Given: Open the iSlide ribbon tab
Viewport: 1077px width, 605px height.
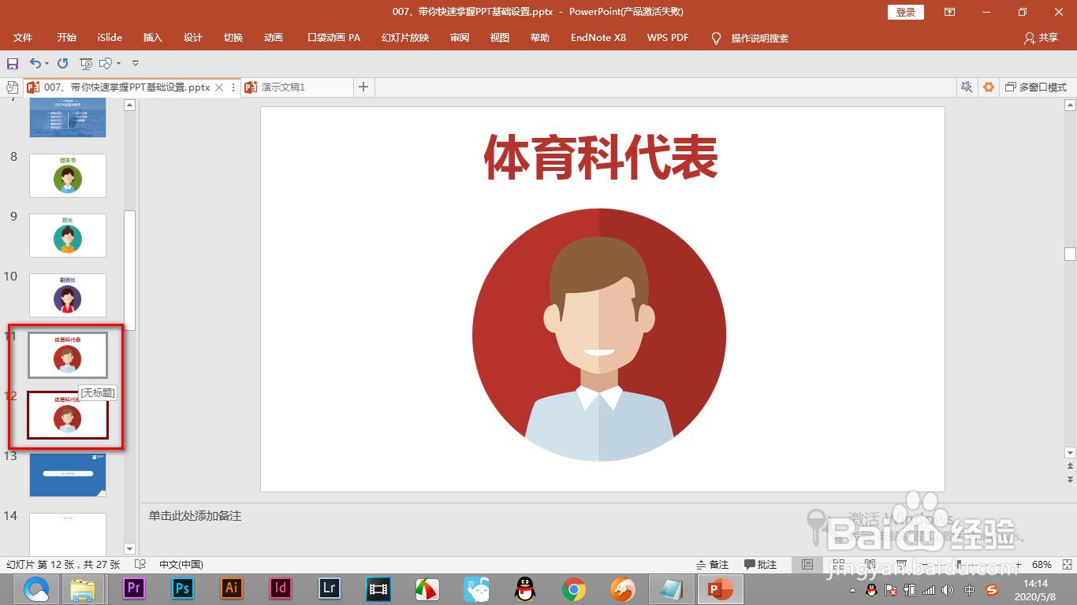Looking at the screenshot, I should (x=110, y=38).
